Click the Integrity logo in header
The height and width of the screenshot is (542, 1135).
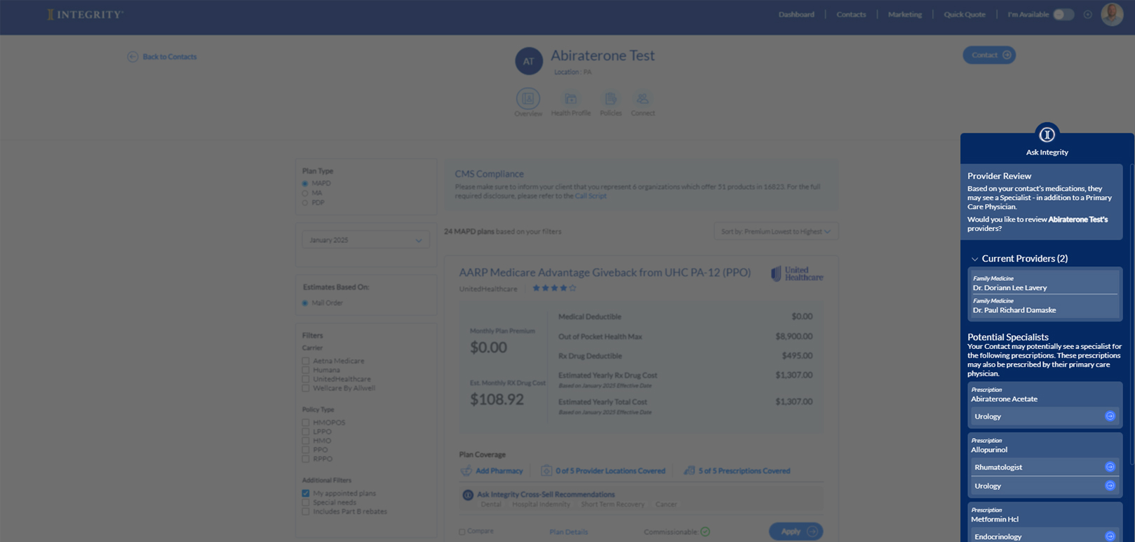85,14
